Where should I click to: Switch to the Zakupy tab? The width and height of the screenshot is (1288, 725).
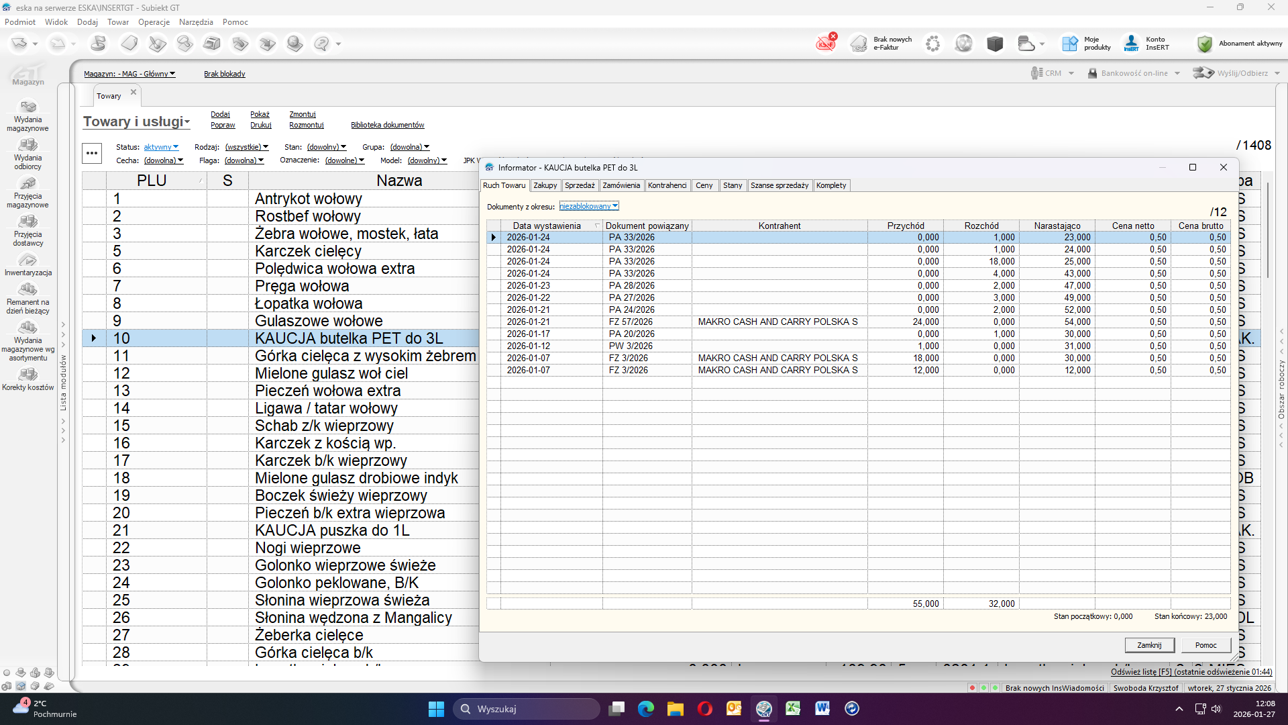(x=545, y=185)
